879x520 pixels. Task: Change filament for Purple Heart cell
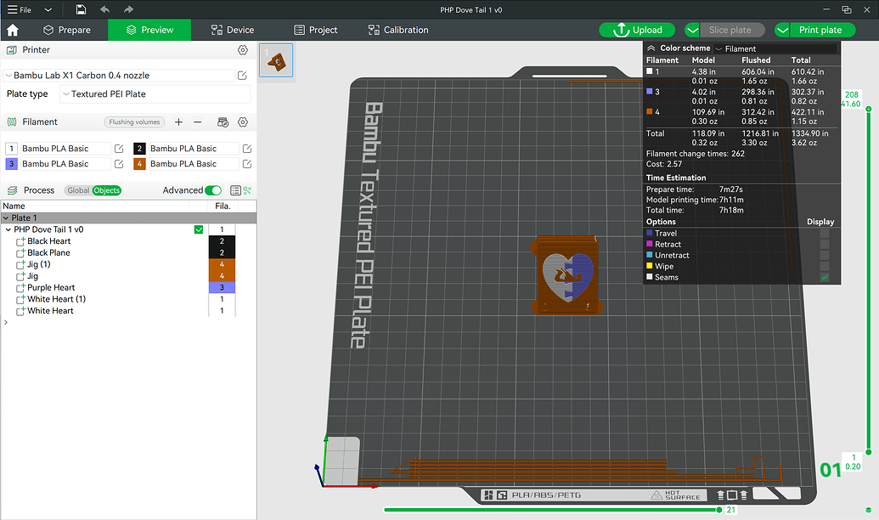[x=222, y=287]
